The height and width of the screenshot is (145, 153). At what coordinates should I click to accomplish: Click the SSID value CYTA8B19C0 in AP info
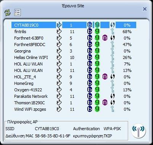47,129
